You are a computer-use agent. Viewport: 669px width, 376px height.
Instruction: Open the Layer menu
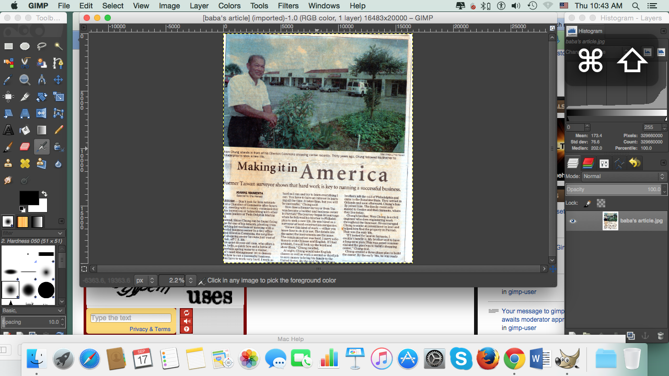199,6
